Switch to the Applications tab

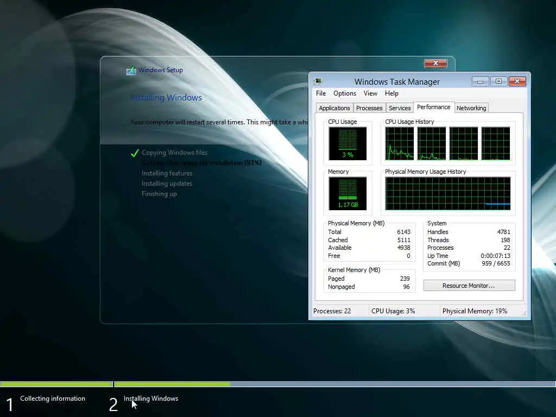click(x=334, y=108)
